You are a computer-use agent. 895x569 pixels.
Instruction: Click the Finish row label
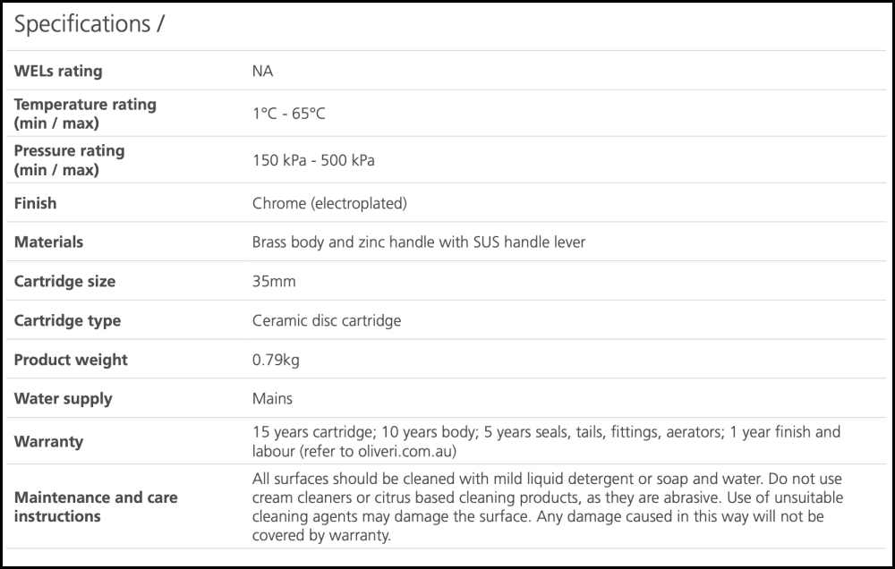click(35, 203)
